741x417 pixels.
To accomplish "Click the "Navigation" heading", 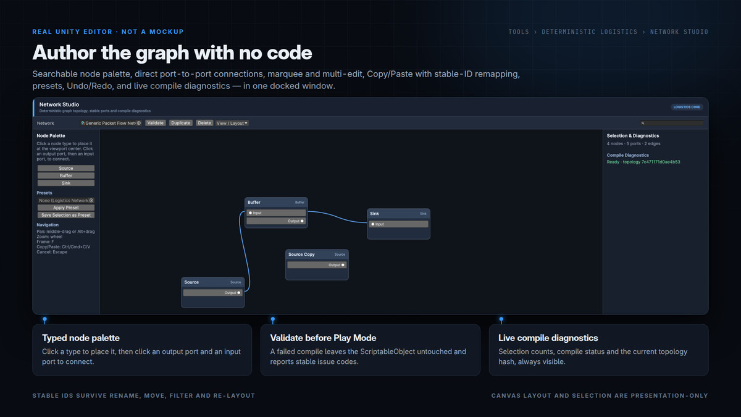I will tap(48, 225).
